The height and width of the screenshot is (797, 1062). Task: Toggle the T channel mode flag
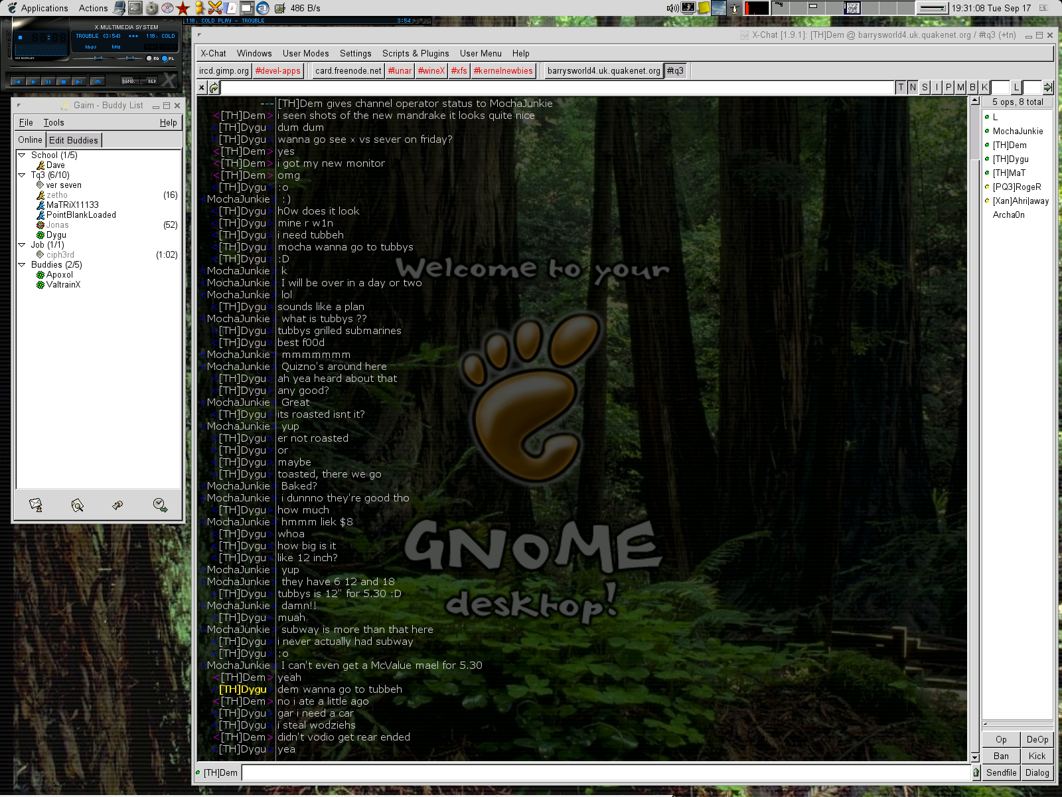901,87
